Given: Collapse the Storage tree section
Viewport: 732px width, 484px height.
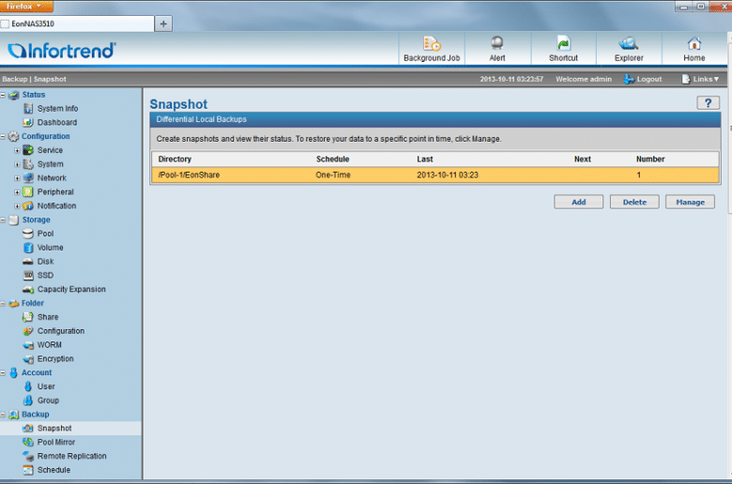Looking at the screenshot, I should pyautogui.click(x=3, y=219).
